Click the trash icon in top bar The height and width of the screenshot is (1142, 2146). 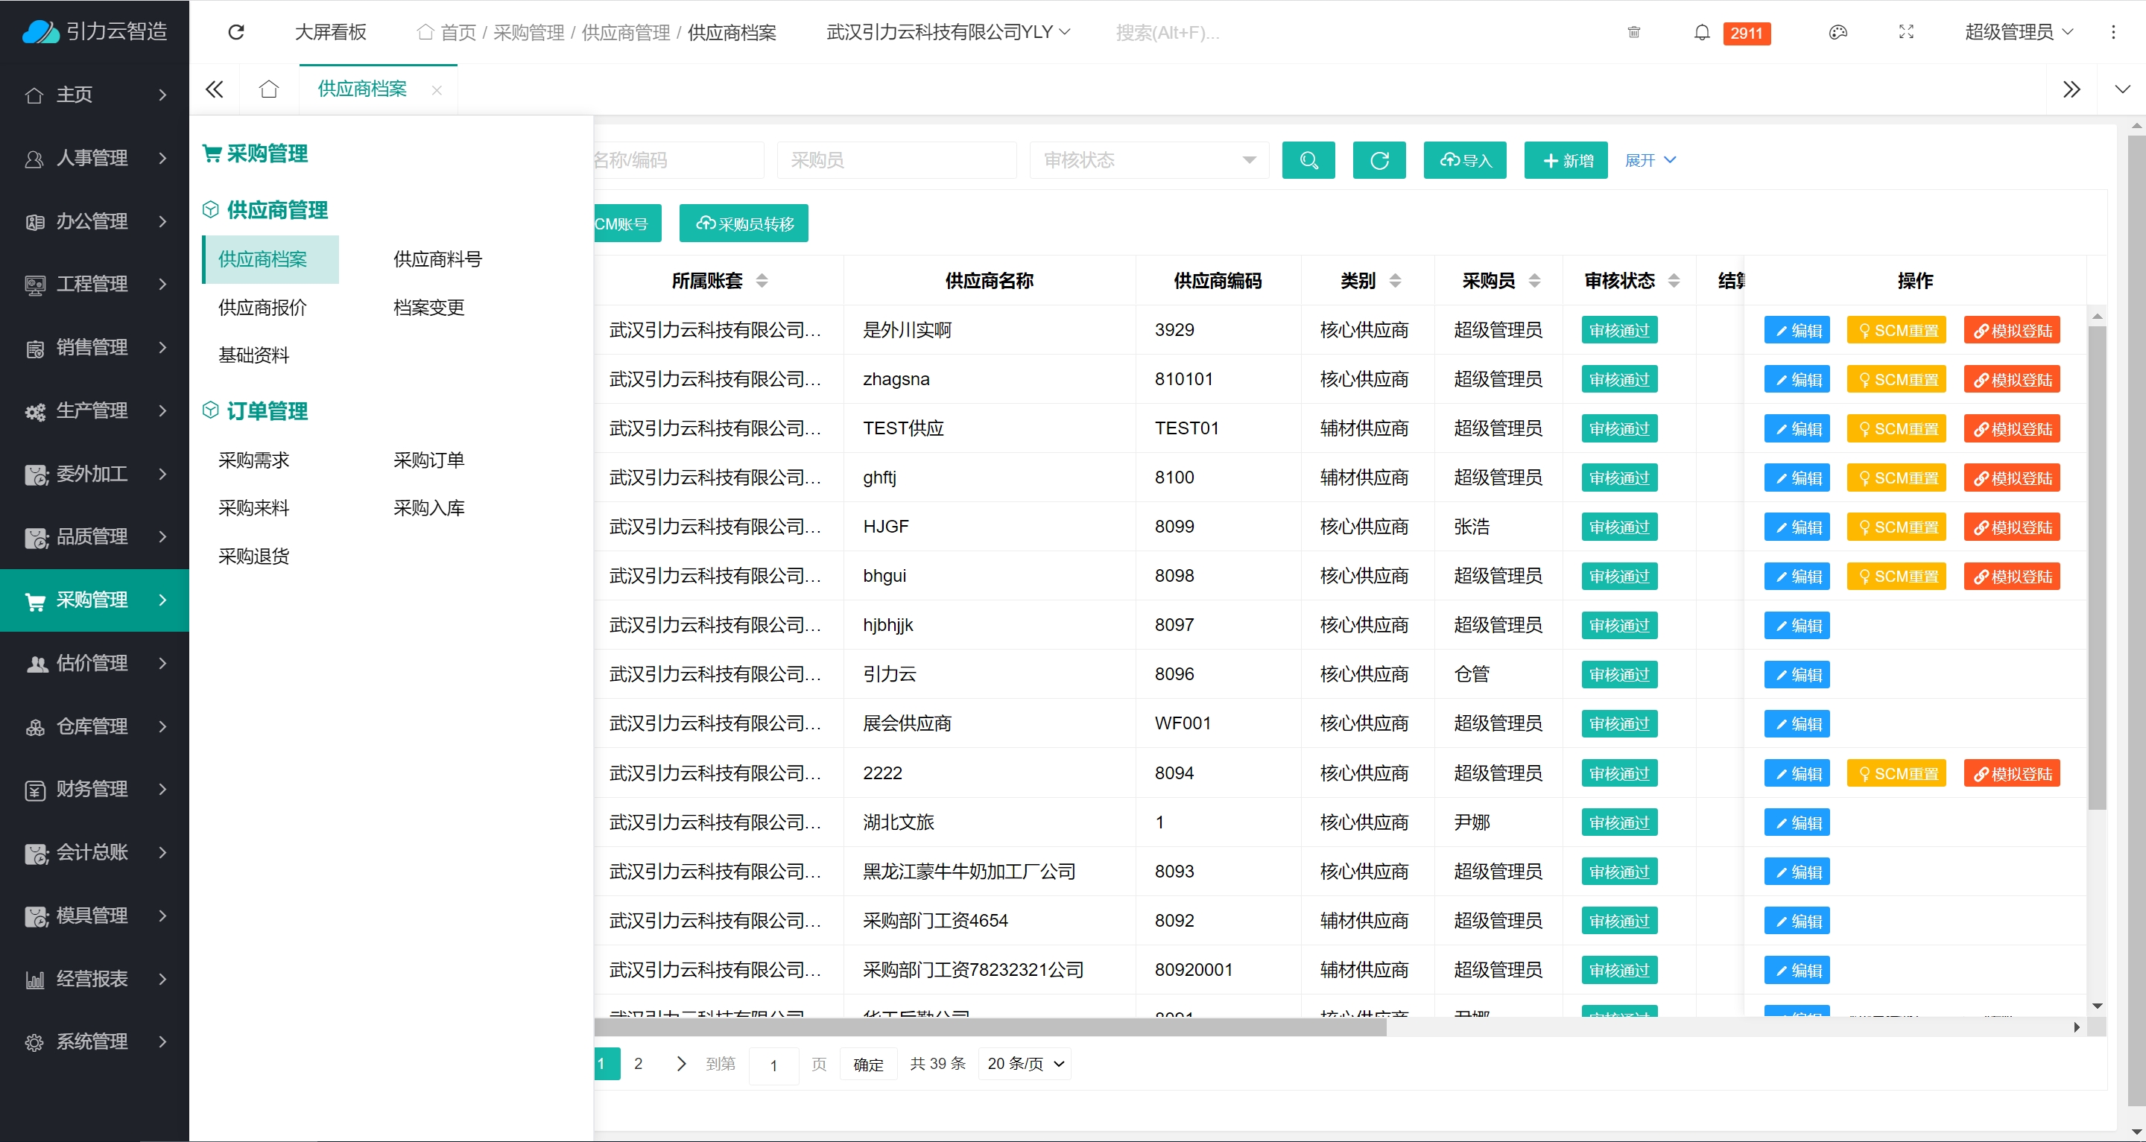(x=1633, y=33)
